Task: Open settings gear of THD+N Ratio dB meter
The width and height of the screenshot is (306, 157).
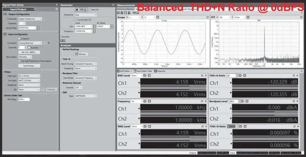Action: [244, 75]
